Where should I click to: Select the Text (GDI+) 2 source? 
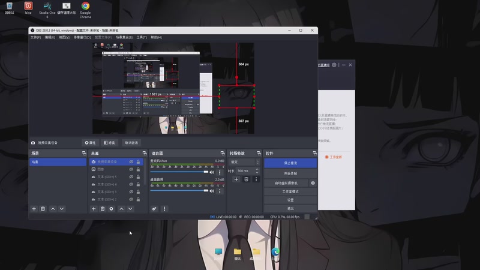tap(116, 199)
